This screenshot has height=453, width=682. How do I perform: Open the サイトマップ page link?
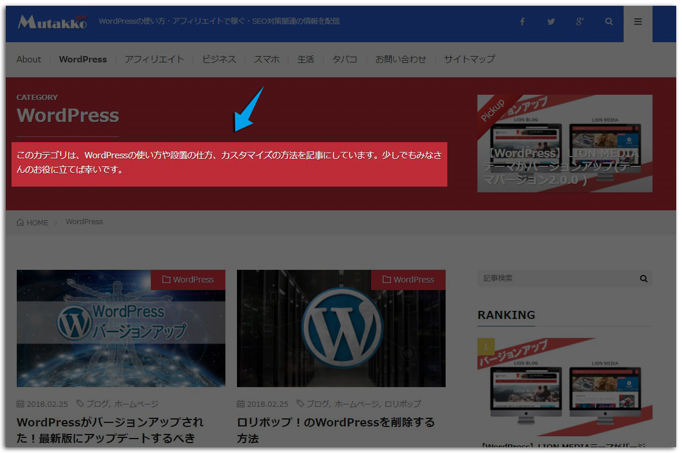coord(469,59)
